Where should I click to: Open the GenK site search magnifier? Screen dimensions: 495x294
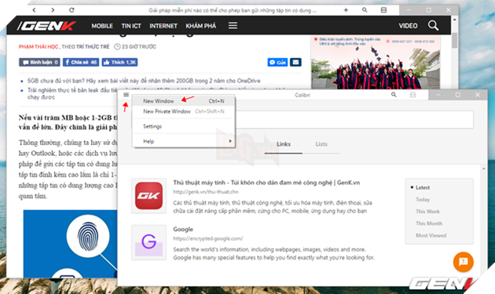(x=433, y=25)
